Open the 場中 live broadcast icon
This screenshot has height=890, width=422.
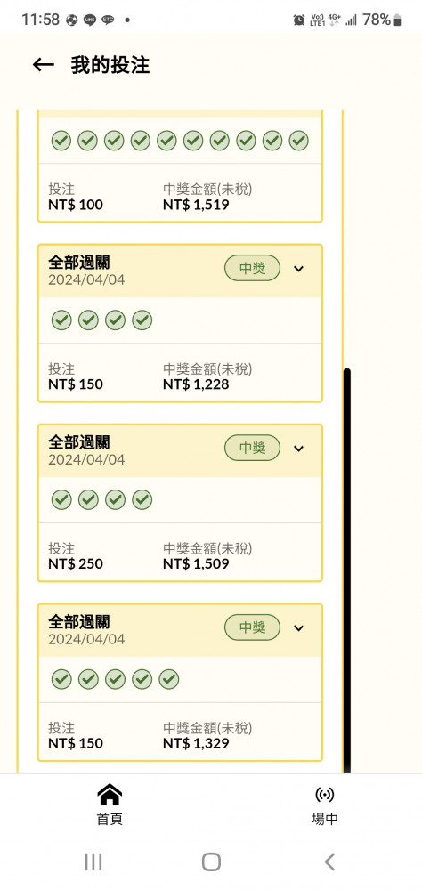coord(324,795)
